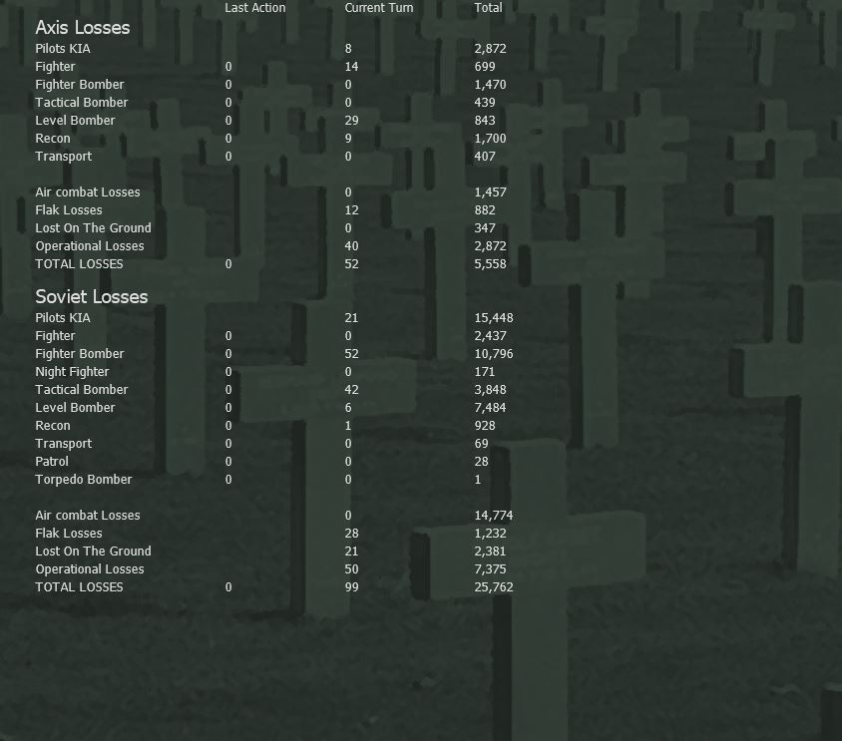Click Soviet Operational Losses total 7,375
842x741 pixels.
point(490,569)
